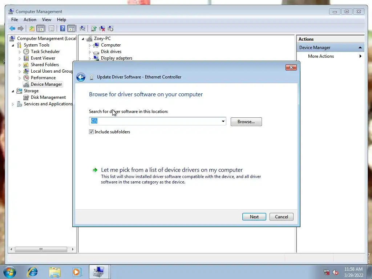Click the green arrow beside Let me pick
This screenshot has height=279, width=372.
coord(95,170)
